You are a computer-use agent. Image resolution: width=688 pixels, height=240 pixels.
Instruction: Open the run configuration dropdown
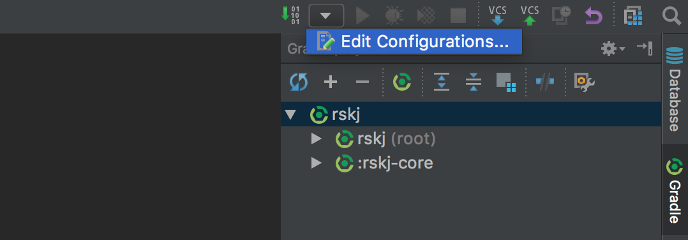coord(326,16)
